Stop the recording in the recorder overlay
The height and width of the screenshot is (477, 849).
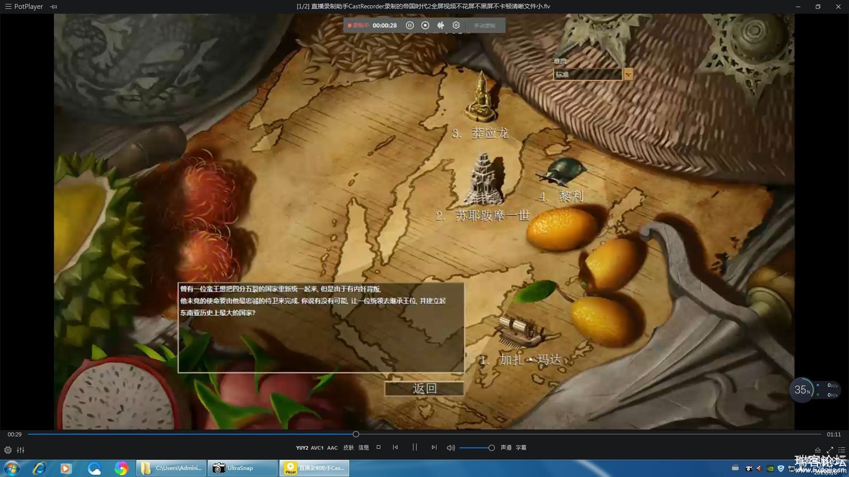tap(425, 26)
